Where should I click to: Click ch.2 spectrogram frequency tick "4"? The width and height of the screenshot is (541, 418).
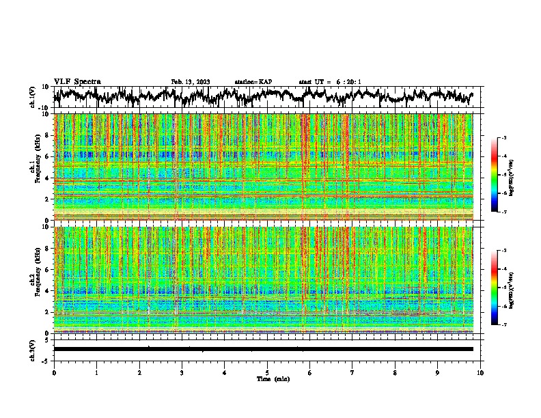(48, 291)
